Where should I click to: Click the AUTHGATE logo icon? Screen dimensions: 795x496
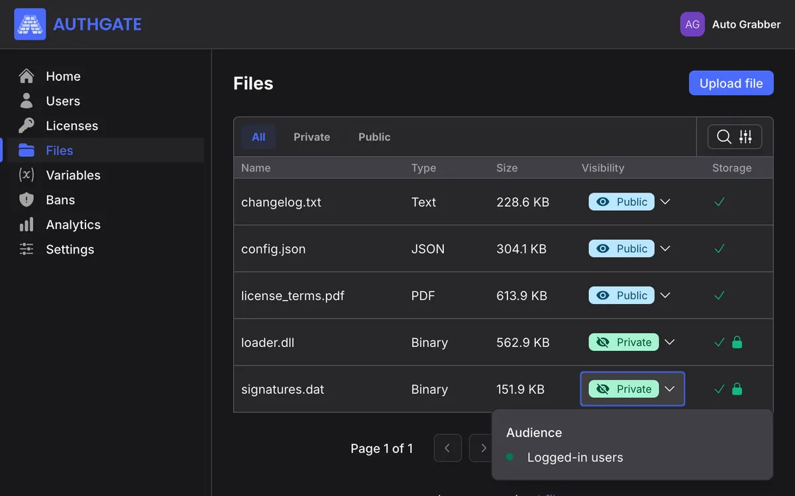[30, 24]
